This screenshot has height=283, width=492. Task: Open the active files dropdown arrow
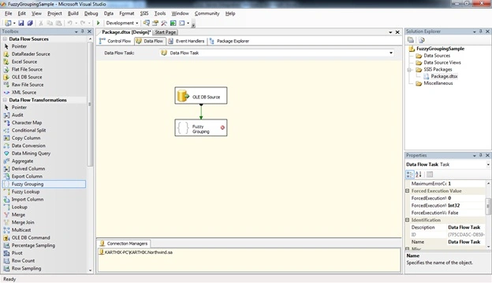[390, 32]
